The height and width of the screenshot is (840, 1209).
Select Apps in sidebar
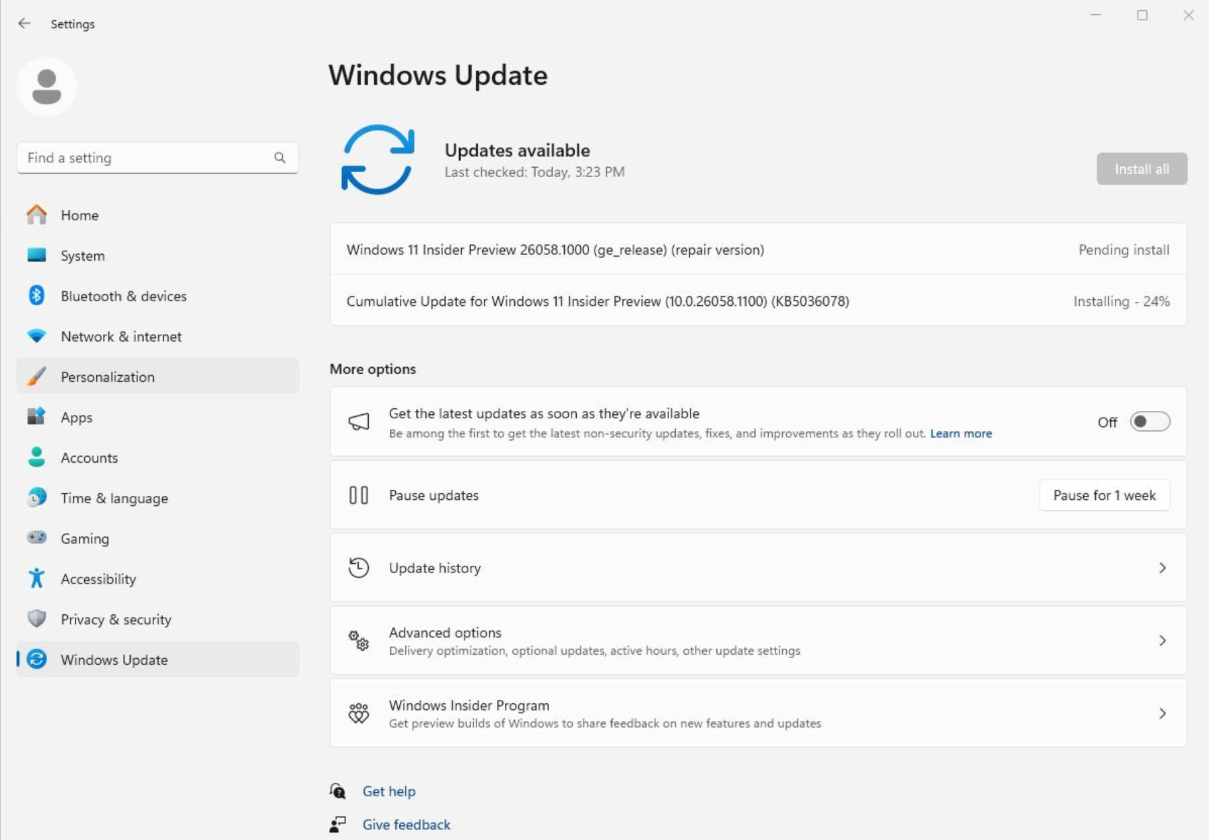[158, 417]
